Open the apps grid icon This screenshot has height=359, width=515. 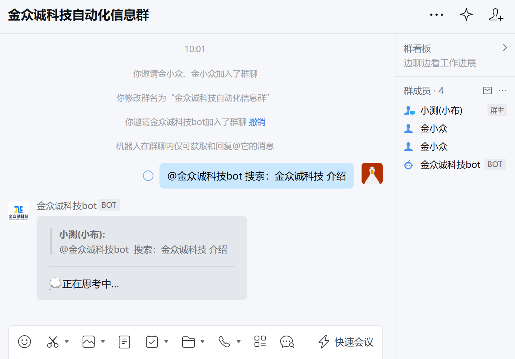260,342
